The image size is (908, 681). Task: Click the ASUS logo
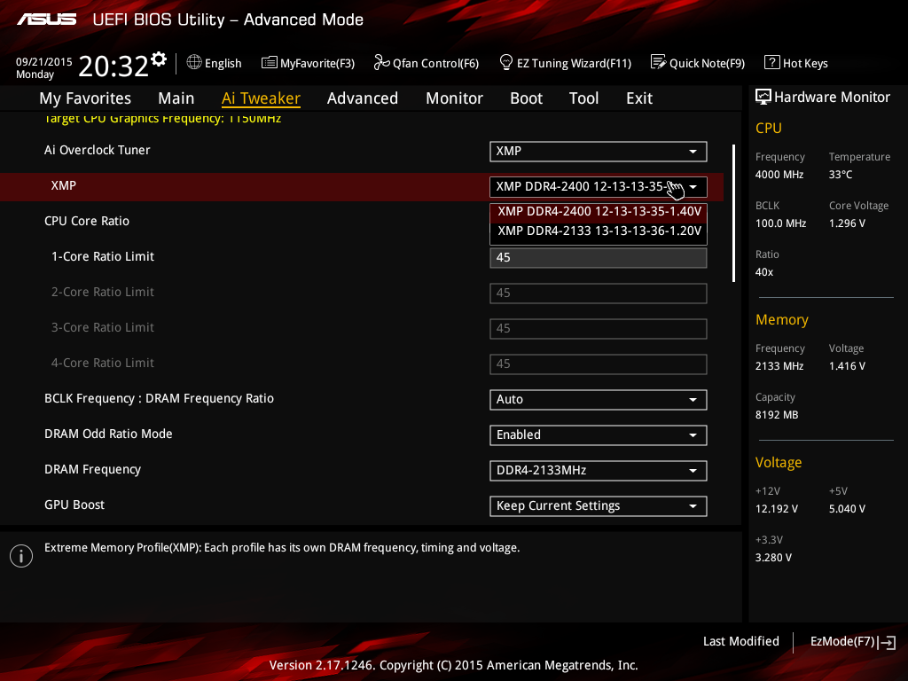[46, 20]
